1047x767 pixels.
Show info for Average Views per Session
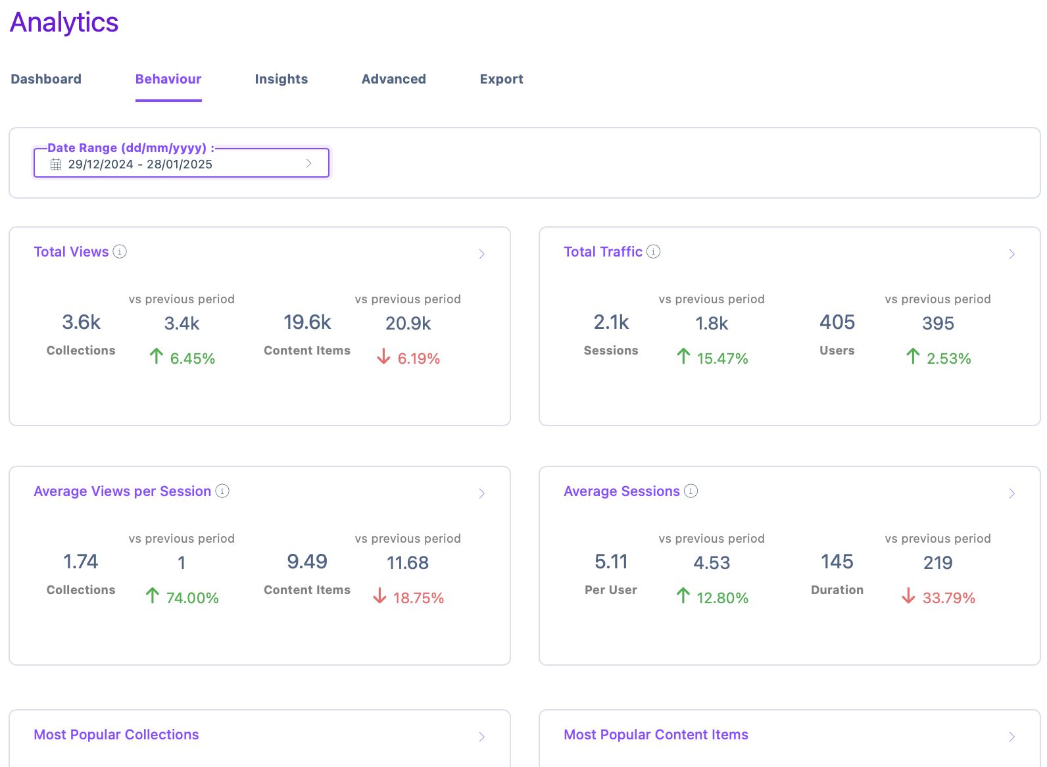pyautogui.click(x=222, y=491)
